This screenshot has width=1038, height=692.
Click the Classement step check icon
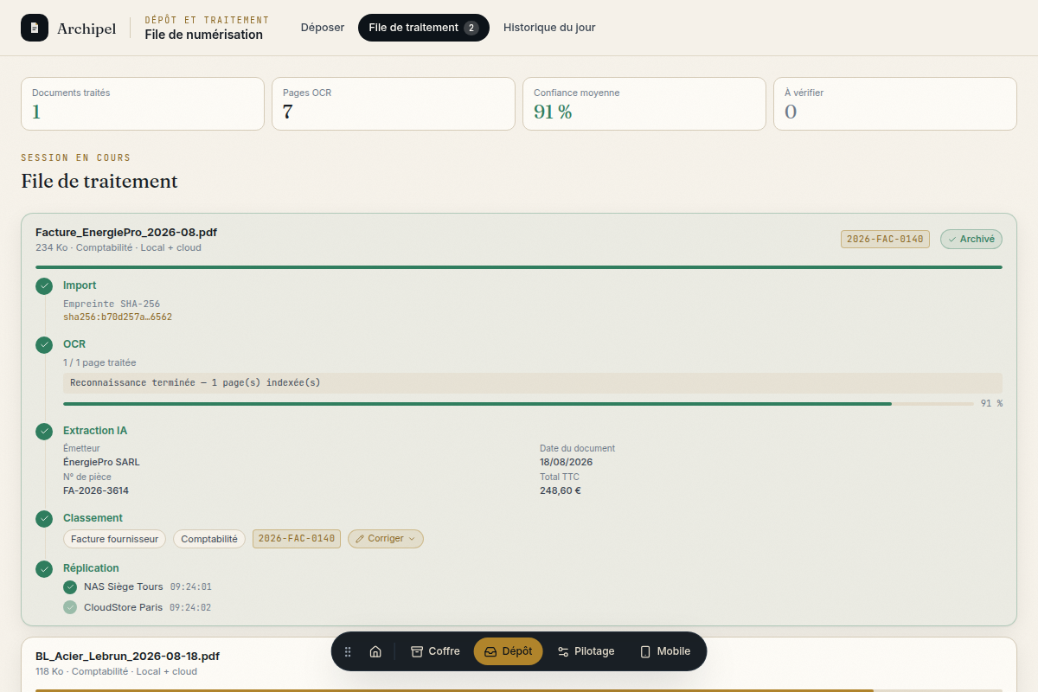(44, 519)
